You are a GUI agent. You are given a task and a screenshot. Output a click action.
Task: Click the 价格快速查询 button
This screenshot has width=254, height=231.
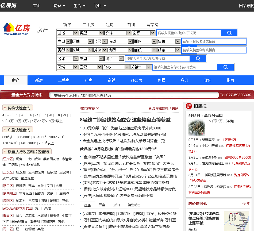click(x=18, y=108)
